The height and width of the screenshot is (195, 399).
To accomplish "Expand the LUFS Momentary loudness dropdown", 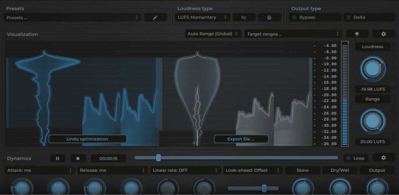I will (202, 17).
